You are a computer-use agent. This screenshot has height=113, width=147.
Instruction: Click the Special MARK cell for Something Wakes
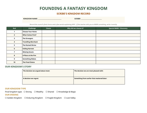pos(118,59)
